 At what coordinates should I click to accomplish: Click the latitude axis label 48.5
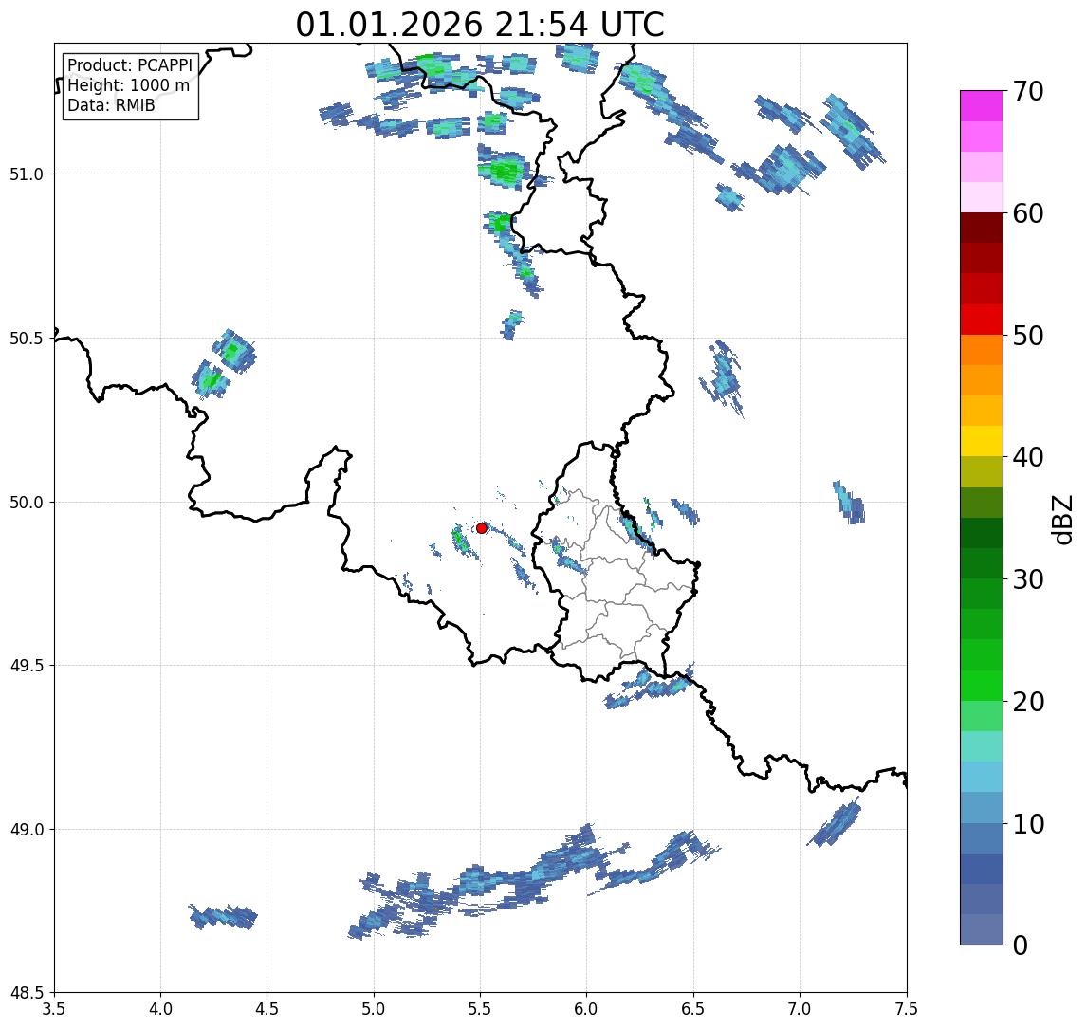point(27,993)
